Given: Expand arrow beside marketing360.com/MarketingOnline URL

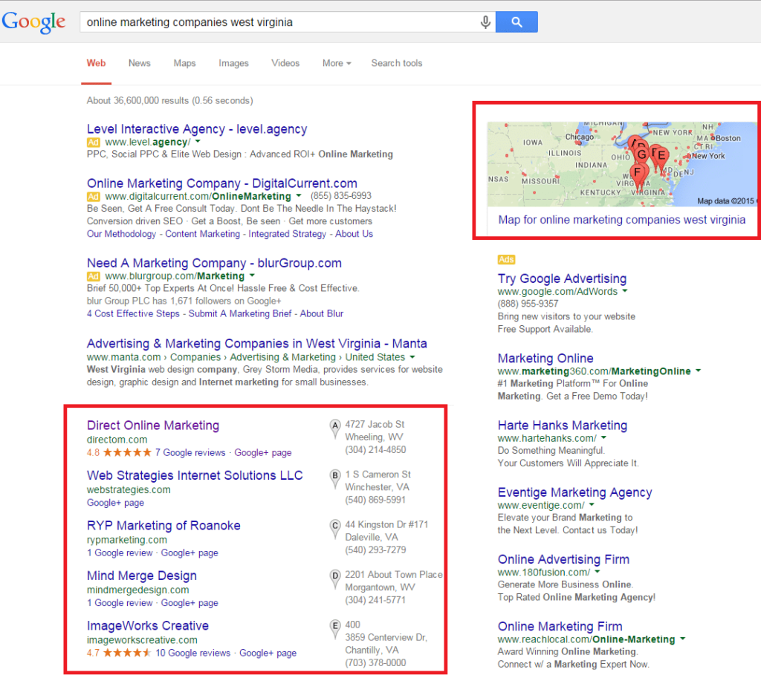Looking at the screenshot, I should [698, 371].
